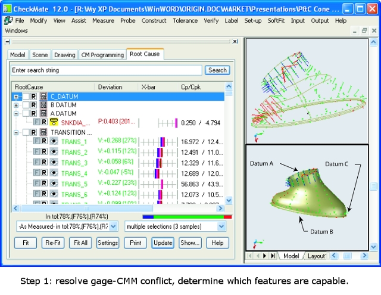Open the File menu

tap(20, 21)
